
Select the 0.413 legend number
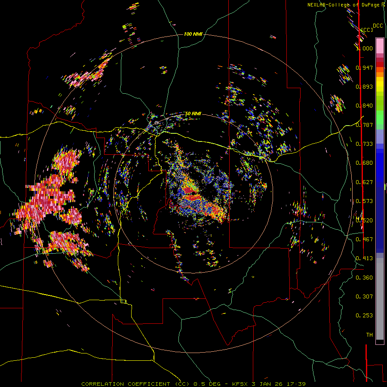[x=364, y=258]
